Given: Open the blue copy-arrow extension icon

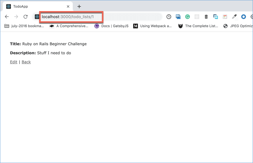Looking at the screenshot, I should click(216, 17).
